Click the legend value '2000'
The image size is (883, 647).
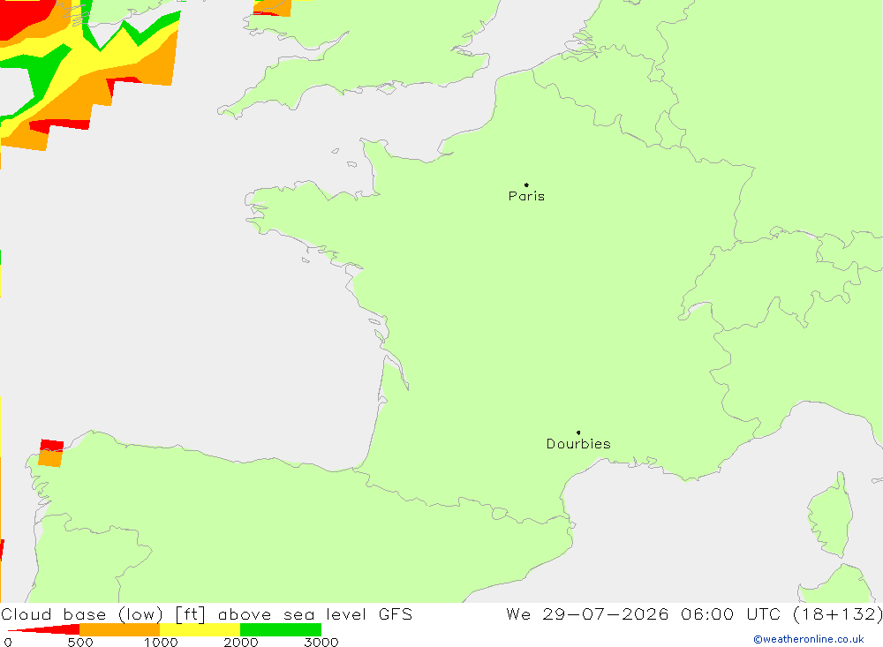tap(241, 643)
